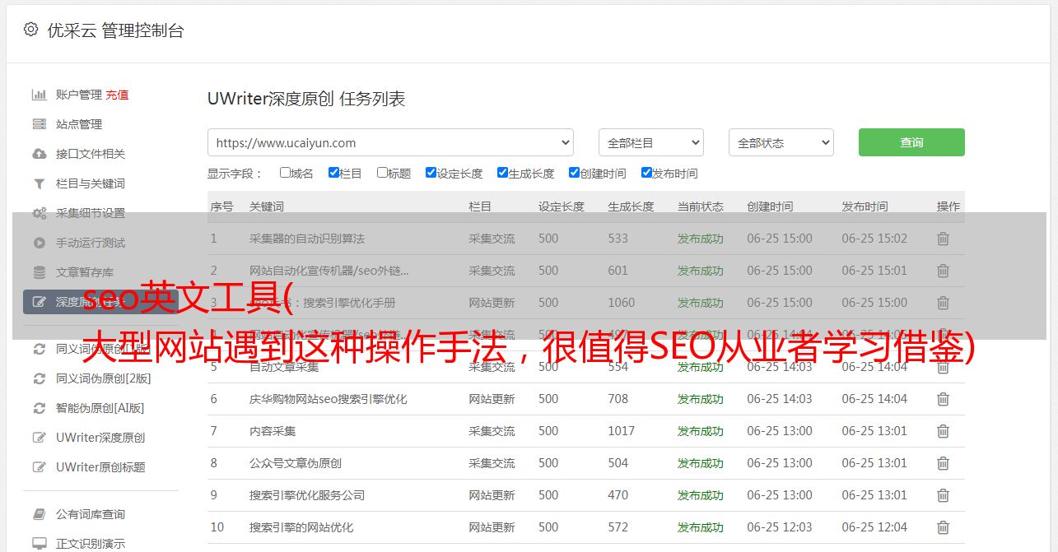Open 智能伪原创[AI版] in the sidebar

pyautogui.click(x=100, y=408)
